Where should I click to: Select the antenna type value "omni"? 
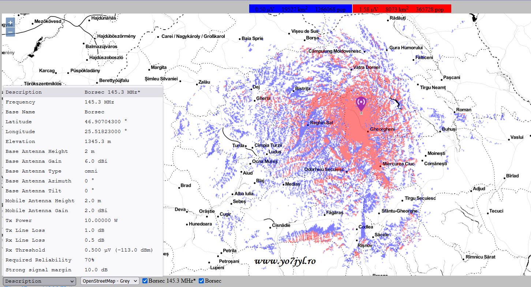tap(91, 171)
